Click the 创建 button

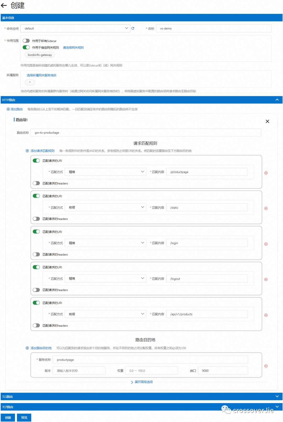8,418
